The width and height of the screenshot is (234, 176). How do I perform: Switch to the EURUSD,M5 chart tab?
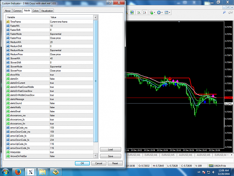click(x=168, y=155)
